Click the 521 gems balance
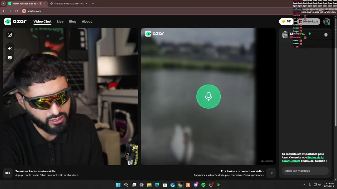This screenshot has height=189, width=337. coord(286,22)
